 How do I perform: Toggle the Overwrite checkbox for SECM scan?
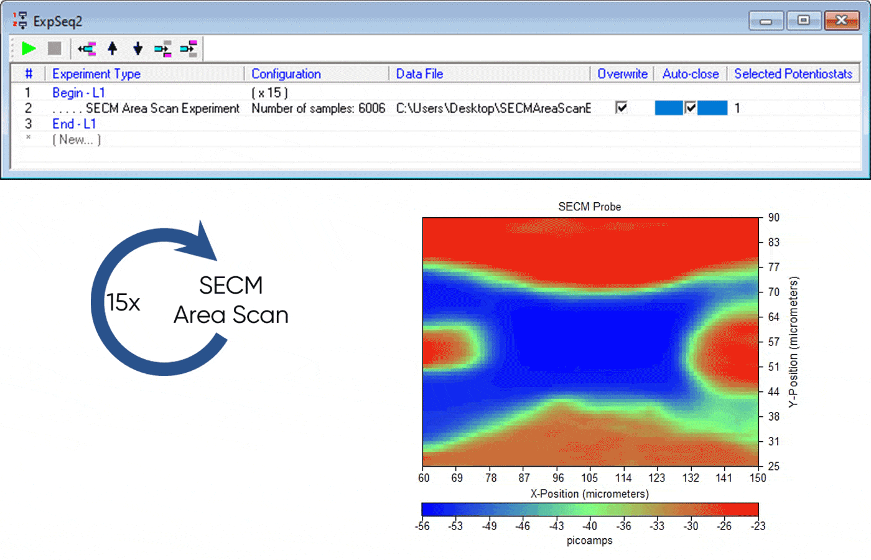coord(621,108)
